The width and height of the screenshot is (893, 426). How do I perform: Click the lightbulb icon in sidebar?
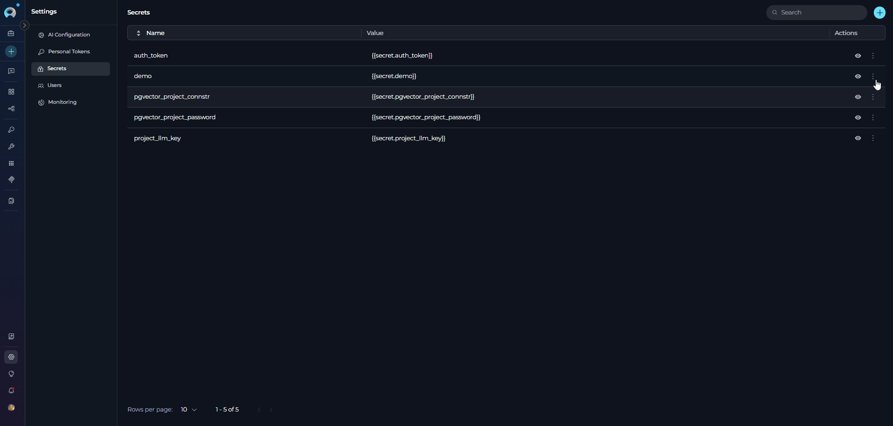click(x=11, y=374)
